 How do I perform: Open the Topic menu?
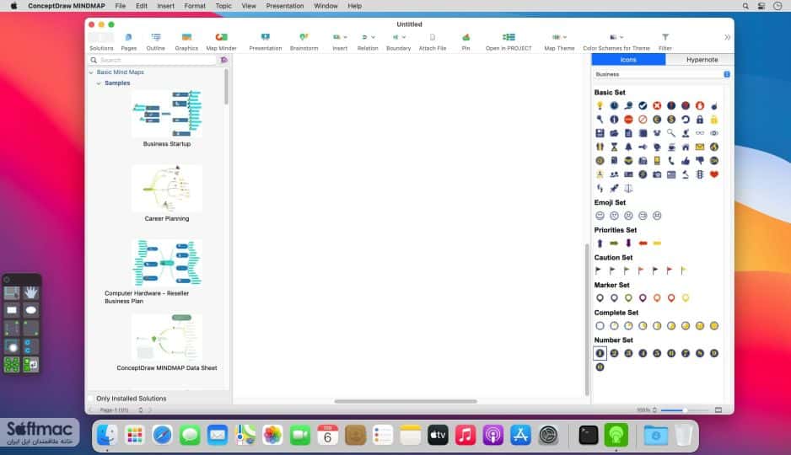pyautogui.click(x=223, y=6)
